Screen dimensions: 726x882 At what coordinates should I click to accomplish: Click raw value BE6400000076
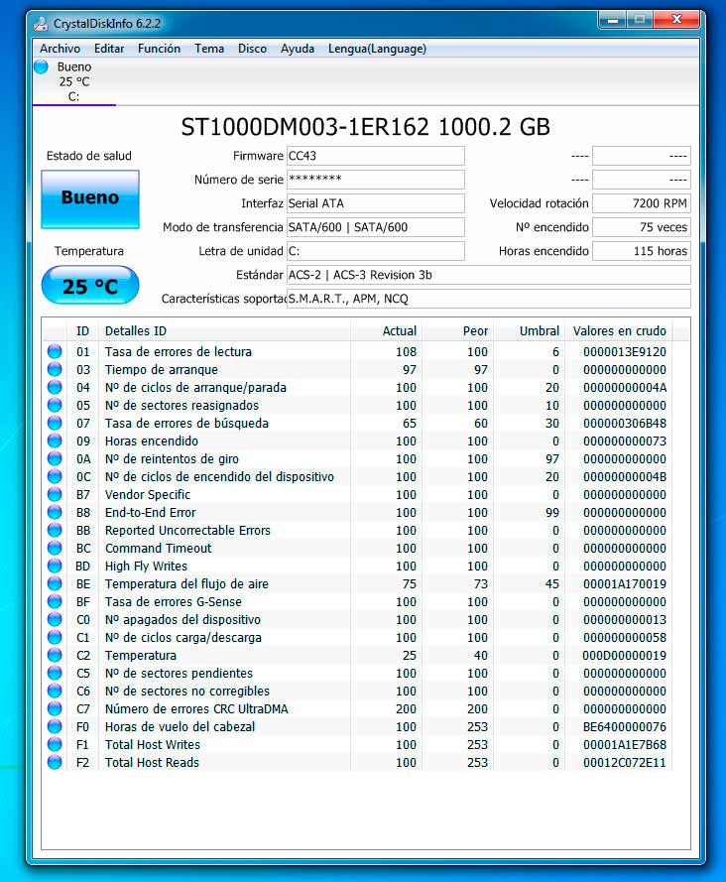click(624, 727)
